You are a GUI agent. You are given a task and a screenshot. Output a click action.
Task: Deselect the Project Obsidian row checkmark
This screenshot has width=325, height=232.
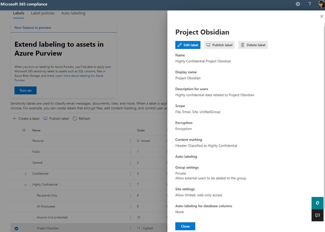pos(16,228)
